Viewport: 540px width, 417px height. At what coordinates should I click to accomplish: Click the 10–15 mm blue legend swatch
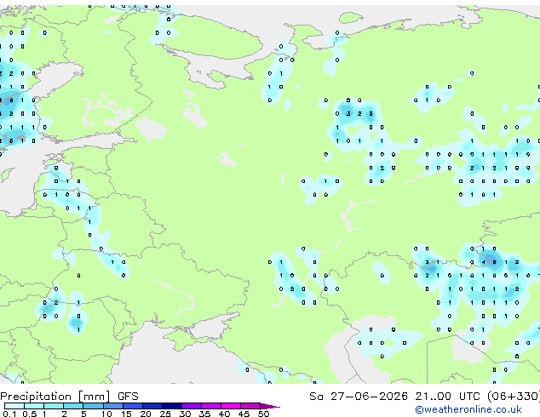pos(113,406)
